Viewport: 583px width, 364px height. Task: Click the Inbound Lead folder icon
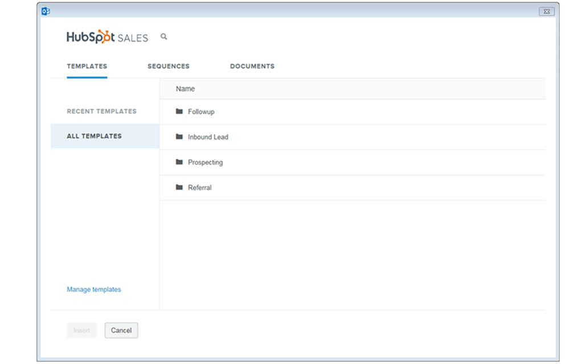coord(179,137)
